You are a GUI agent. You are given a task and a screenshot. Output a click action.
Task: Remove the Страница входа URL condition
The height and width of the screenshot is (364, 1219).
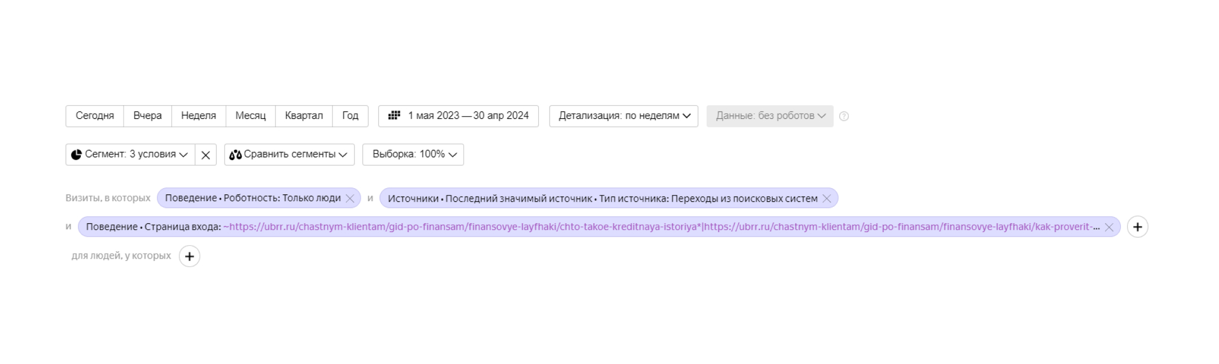coord(1109,227)
